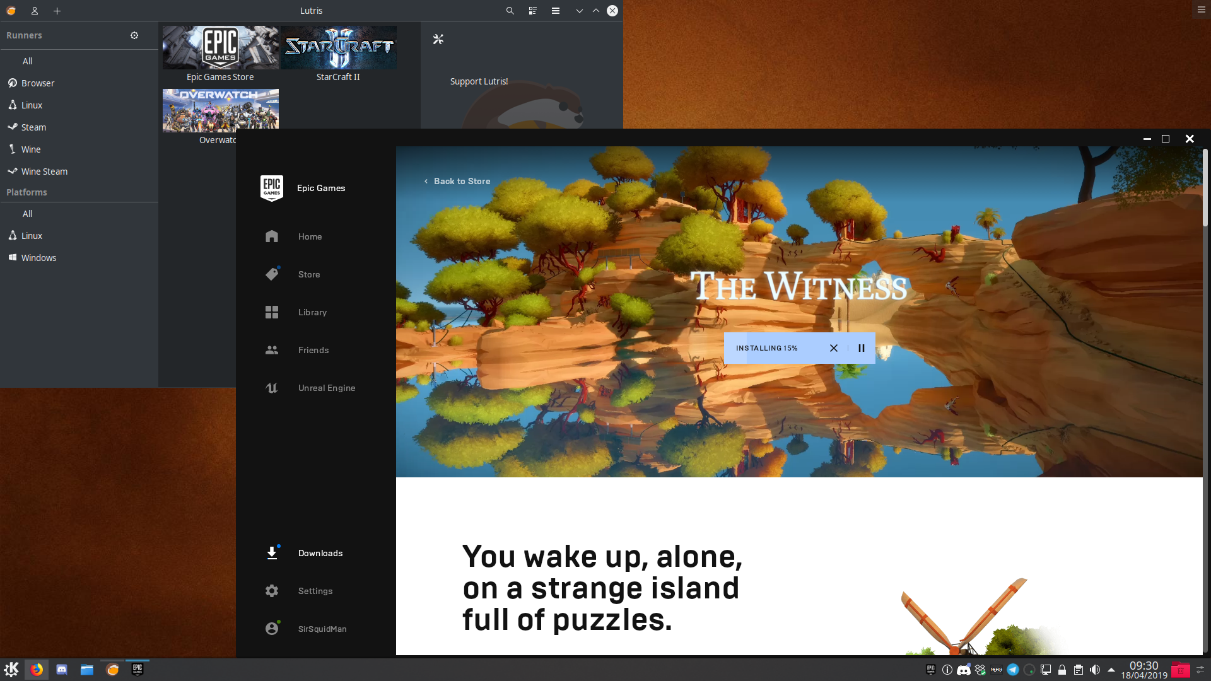This screenshot has height=681, width=1211.
Task: Open Store section in Epic Games launcher
Action: pyautogui.click(x=308, y=274)
